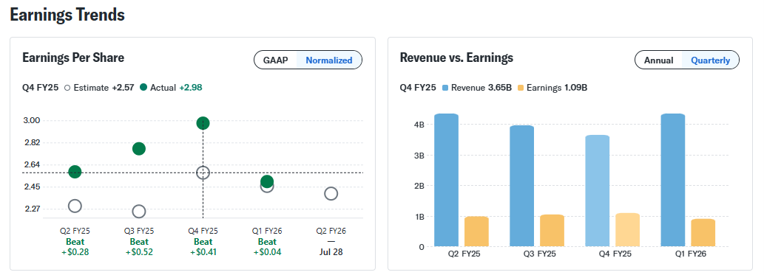Click the Earnings Trends heading

pyautogui.click(x=67, y=15)
